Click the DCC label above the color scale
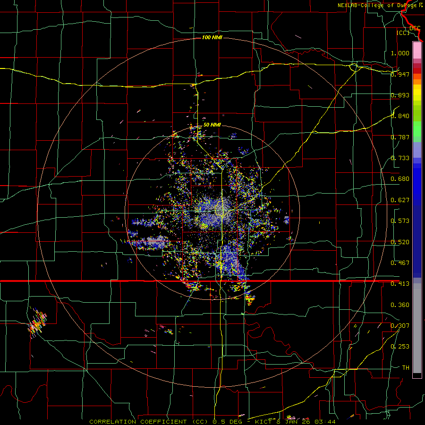Viewport: 425px width, 425px height. pyautogui.click(x=415, y=28)
